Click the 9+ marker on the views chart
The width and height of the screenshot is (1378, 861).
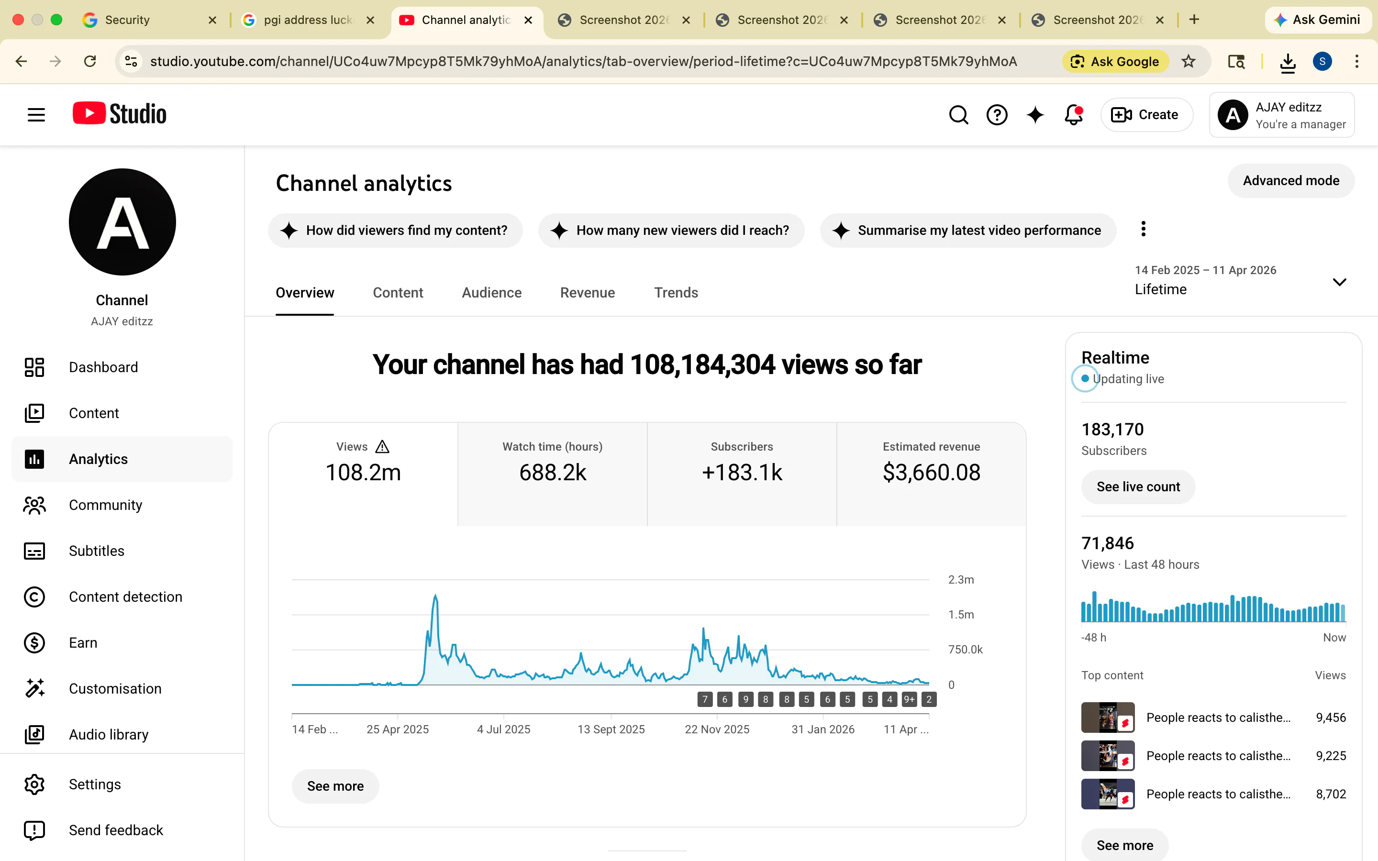coord(909,699)
